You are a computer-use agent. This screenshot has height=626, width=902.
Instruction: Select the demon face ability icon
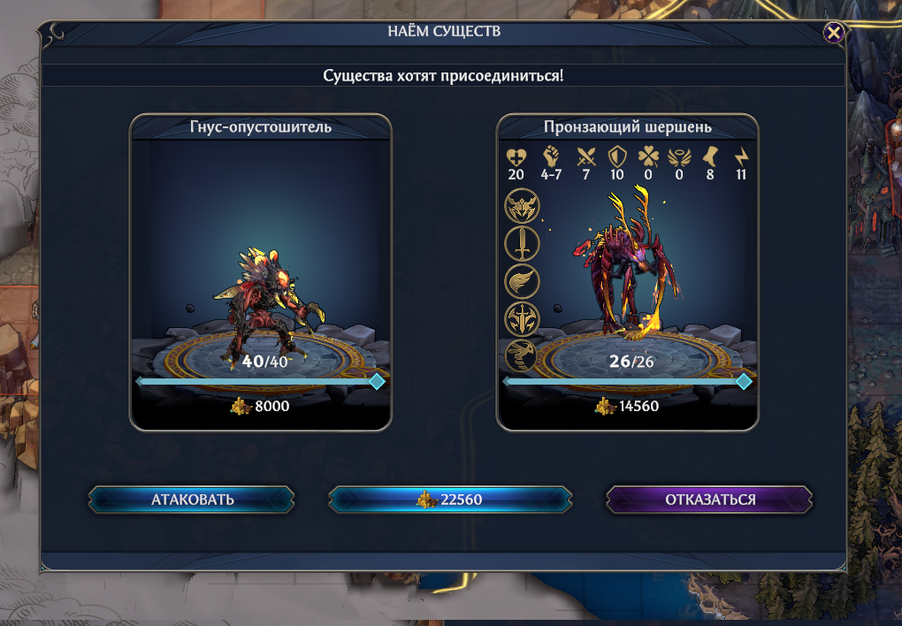tap(523, 205)
